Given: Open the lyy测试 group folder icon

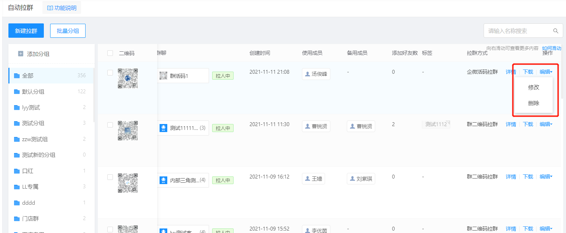Looking at the screenshot, I should (16, 108).
